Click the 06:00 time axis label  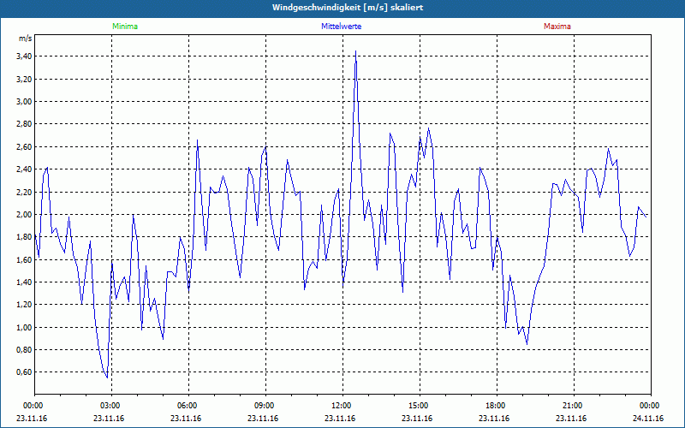click(x=186, y=406)
